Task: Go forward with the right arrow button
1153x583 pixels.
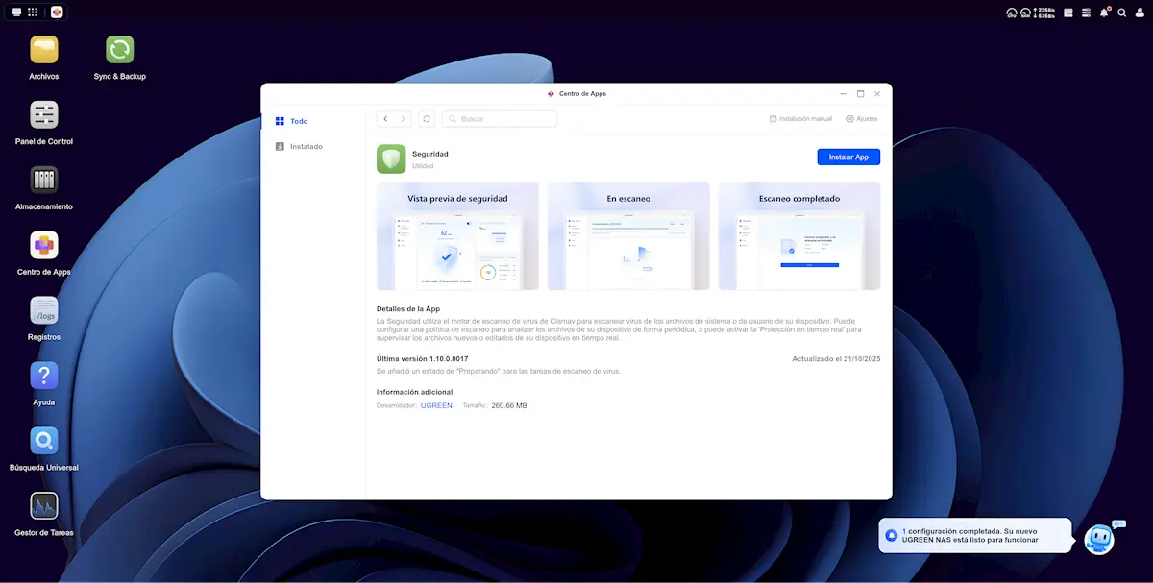Action: [x=403, y=119]
